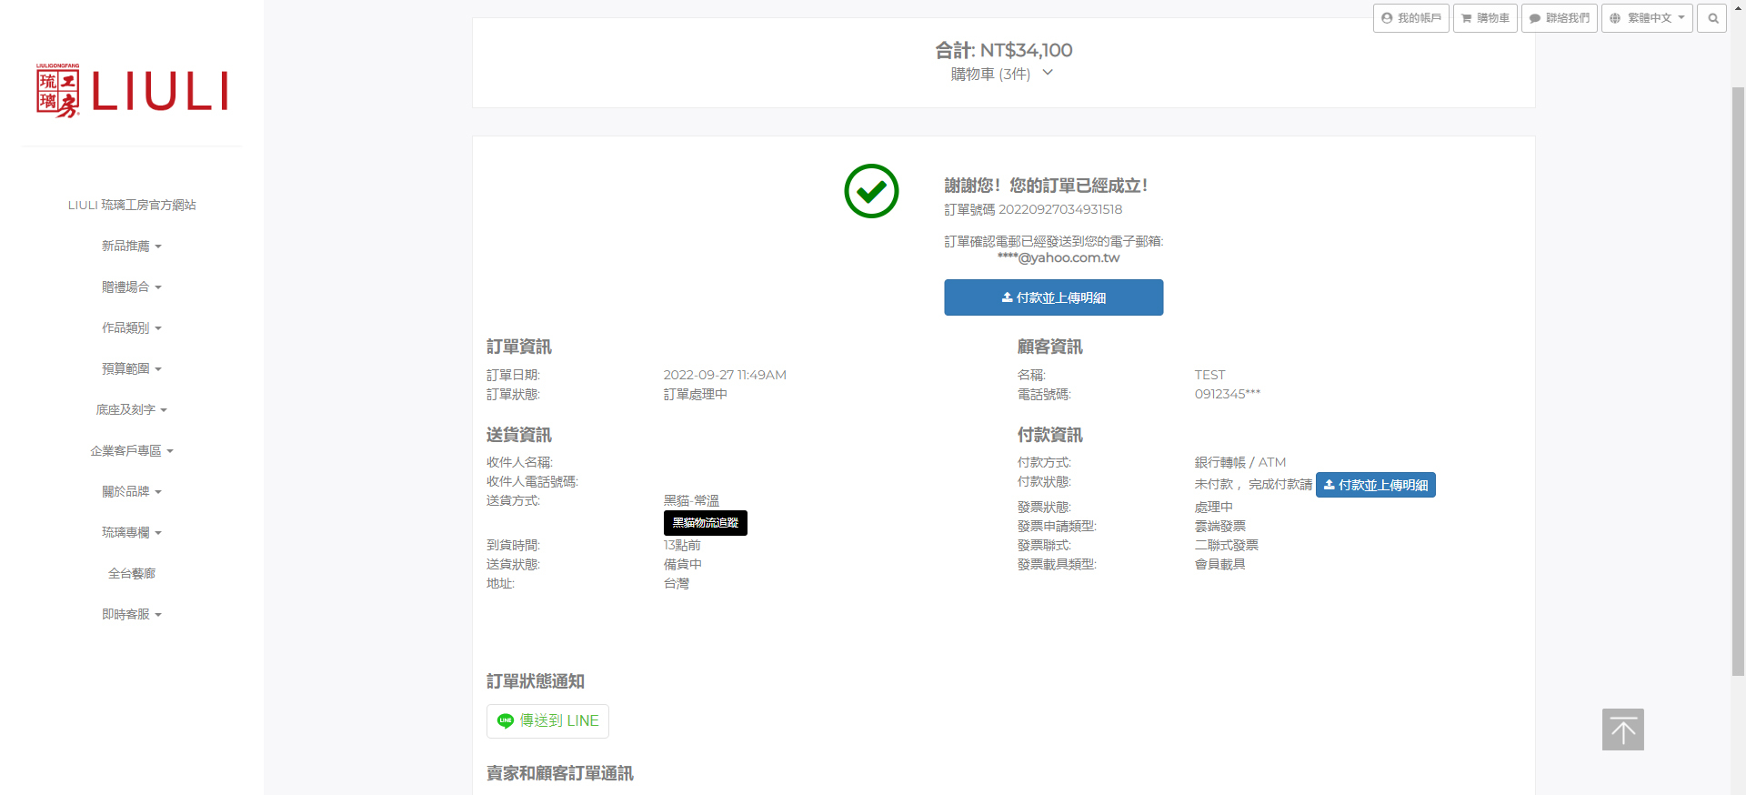1746x795 pixels.
Task: Open the 作品類別 sidebar menu
Action: pyautogui.click(x=131, y=328)
